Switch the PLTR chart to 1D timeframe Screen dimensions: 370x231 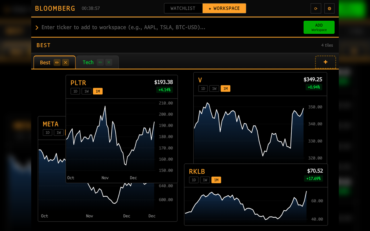75,91
